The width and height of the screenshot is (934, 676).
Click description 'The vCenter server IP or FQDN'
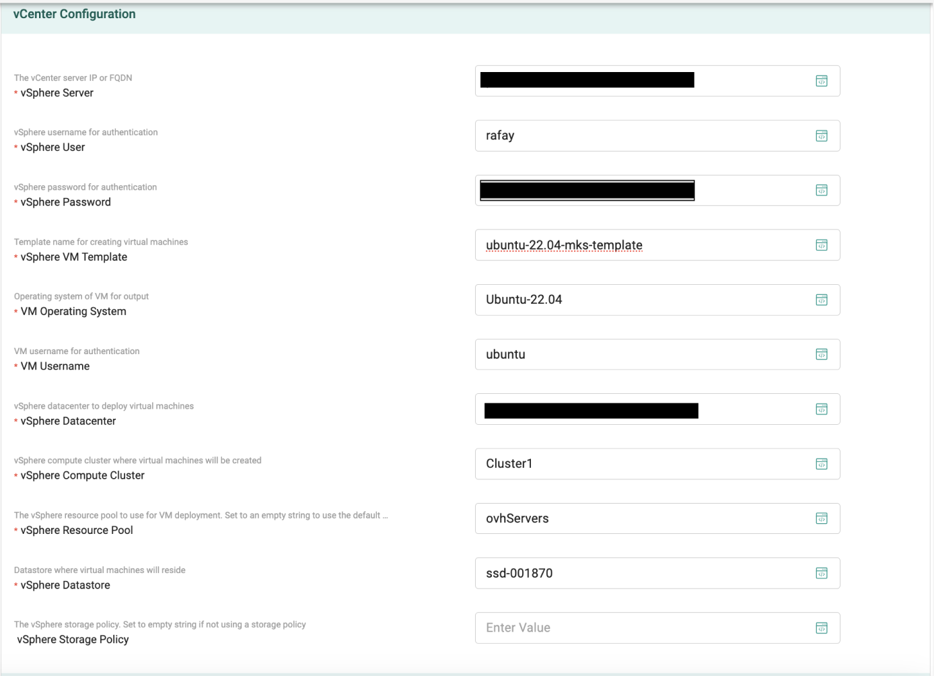pos(73,78)
